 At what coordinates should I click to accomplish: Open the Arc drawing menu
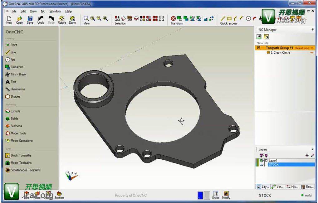click(10, 60)
